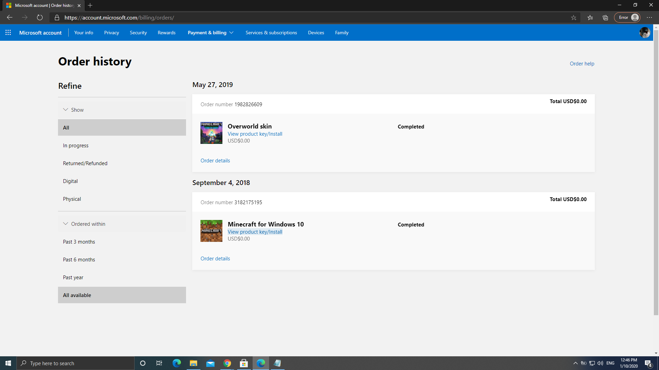Click the ENG language indicator
The height and width of the screenshot is (370, 659).
(x=610, y=363)
